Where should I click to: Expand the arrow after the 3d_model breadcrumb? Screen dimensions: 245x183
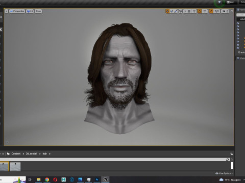(x=40, y=154)
